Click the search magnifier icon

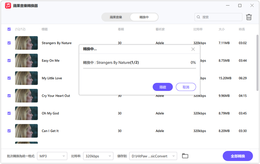198,17
